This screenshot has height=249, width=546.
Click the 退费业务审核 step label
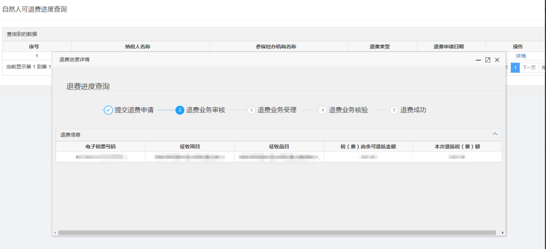pyautogui.click(x=205, y=110)
